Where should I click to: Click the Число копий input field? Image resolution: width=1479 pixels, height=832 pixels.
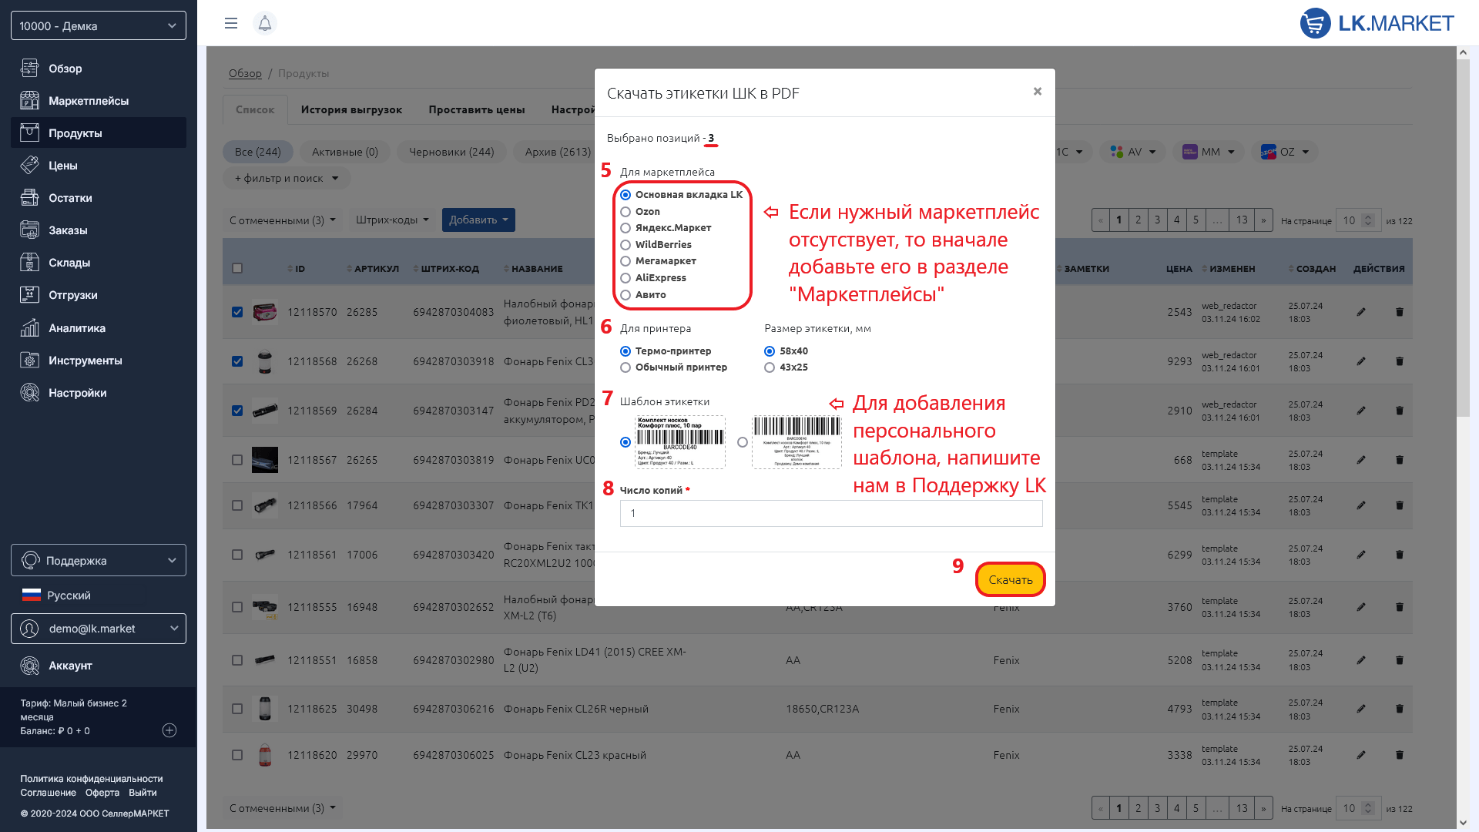831,514
